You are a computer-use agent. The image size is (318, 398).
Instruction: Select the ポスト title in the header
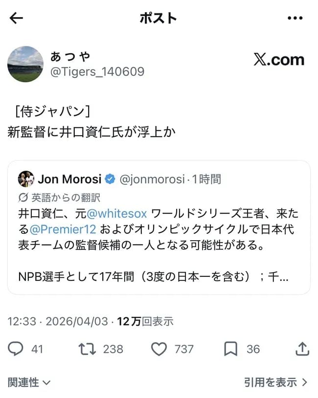point(159,18)
